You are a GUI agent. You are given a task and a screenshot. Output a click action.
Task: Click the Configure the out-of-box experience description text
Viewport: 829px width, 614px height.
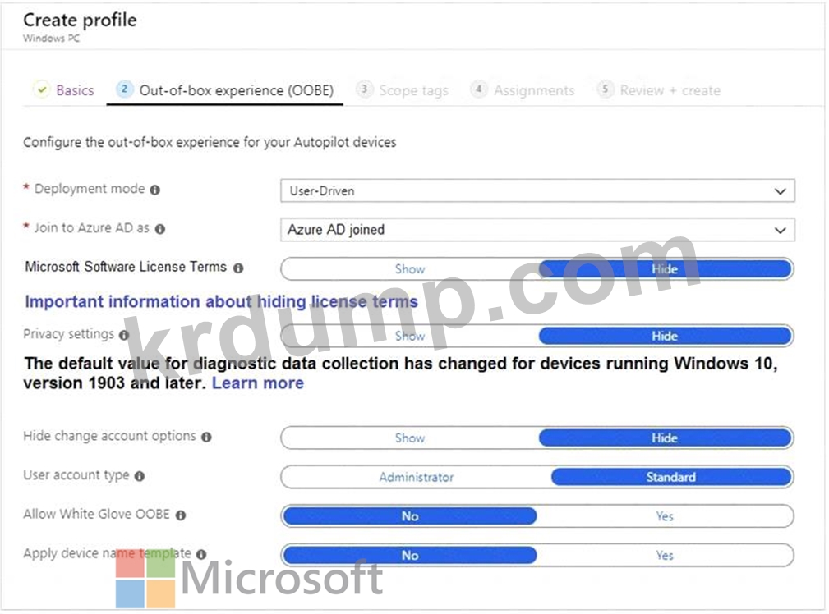pos(210,142)
